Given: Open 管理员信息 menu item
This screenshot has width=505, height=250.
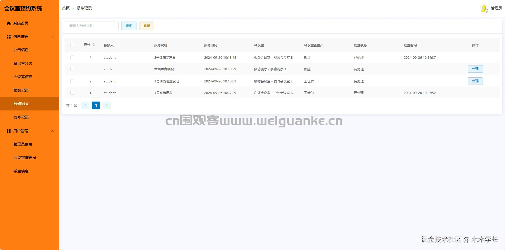Looking at the screenshot, I should [x=30, y=144].
